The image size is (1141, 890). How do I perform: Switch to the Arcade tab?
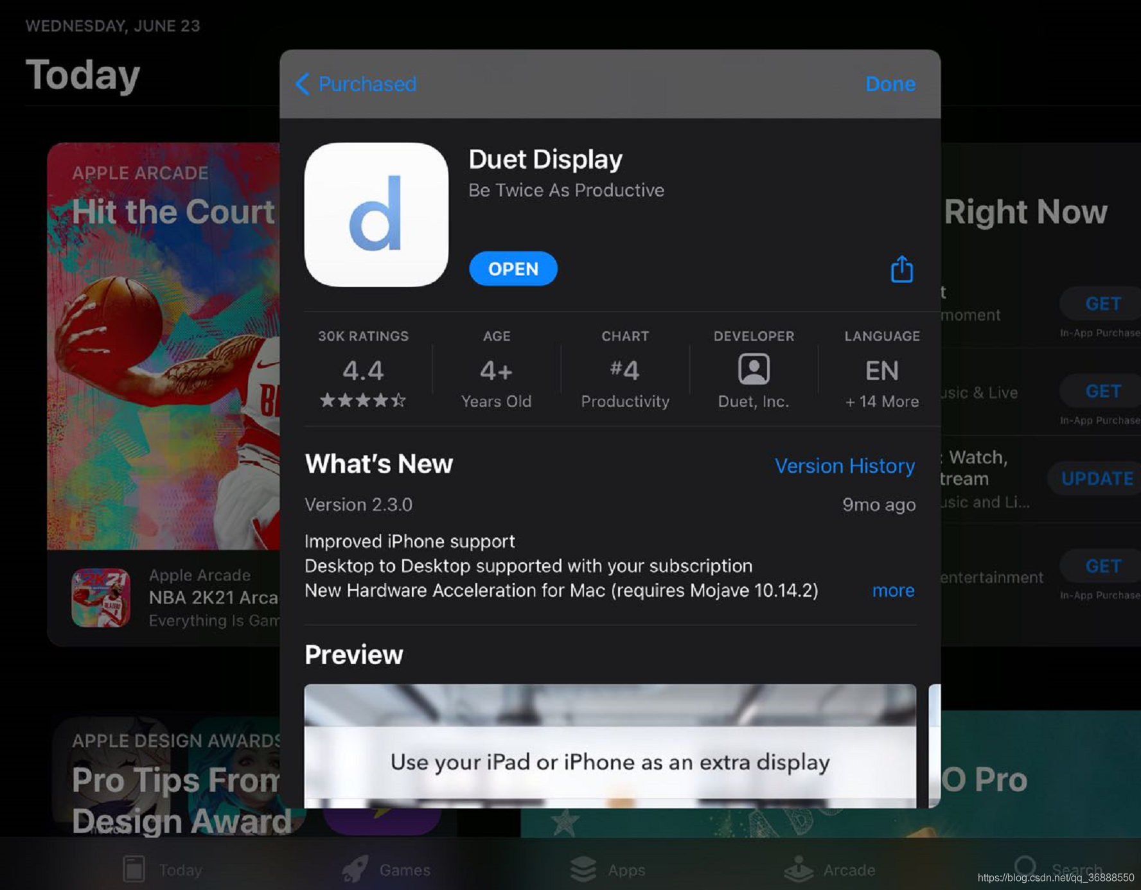(829, 869)
